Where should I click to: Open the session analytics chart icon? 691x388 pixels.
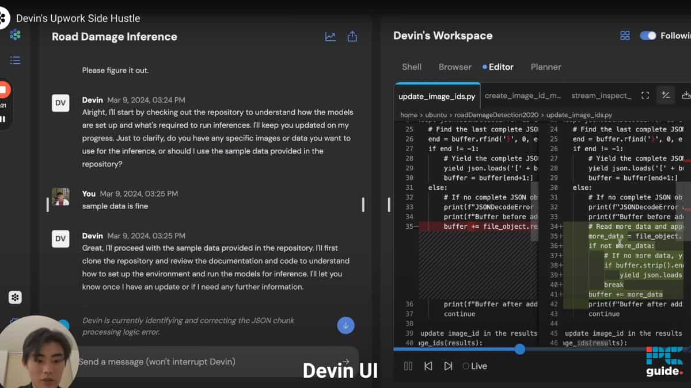[330, 37]
